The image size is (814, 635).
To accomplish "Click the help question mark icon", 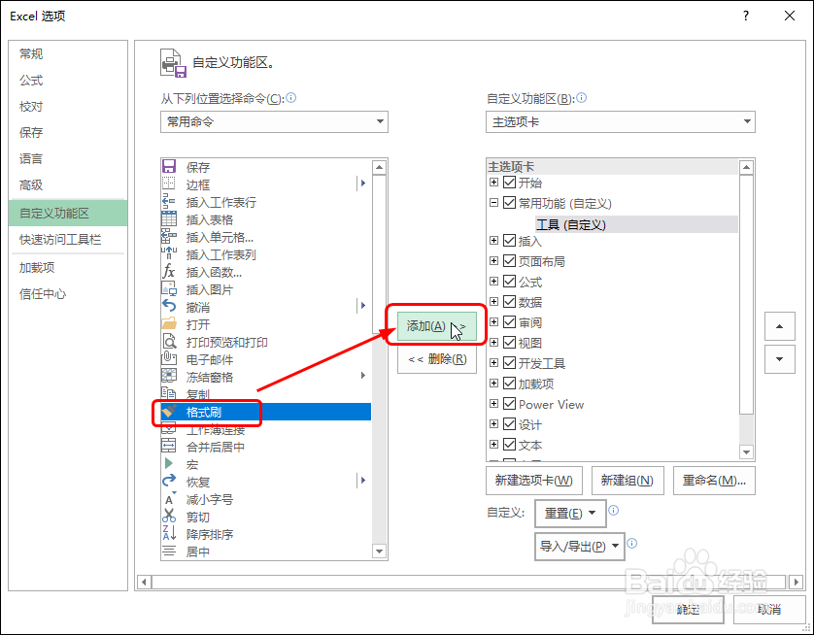I will tap(745, 17).
